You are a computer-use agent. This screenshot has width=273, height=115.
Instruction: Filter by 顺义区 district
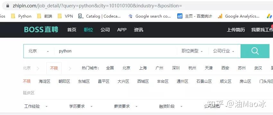point(226,81)
